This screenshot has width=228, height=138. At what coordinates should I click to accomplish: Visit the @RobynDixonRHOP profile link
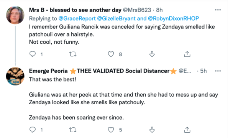[173, 18]
